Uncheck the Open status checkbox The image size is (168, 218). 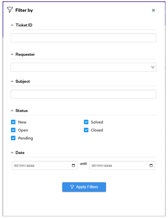[x=13, y=130]
